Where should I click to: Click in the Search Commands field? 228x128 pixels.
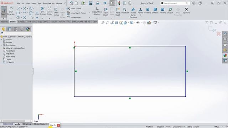[175, 3]
